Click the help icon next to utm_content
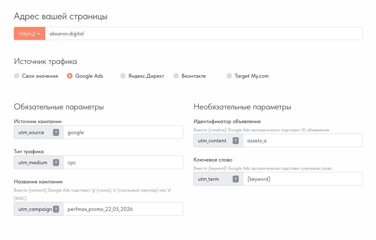 tap(236, 141)
